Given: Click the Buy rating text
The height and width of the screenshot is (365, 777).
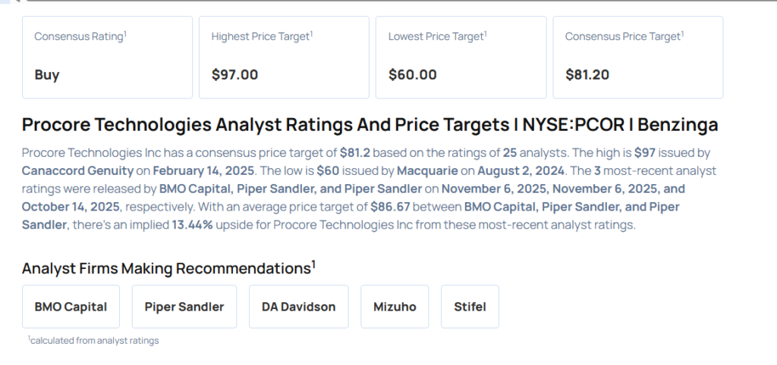Looking at the screenshot, I should pos(47,74).
